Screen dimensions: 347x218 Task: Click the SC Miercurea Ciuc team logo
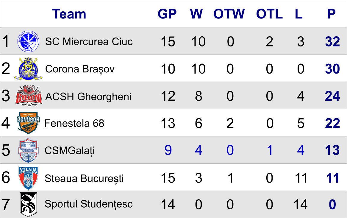point(28,41)
